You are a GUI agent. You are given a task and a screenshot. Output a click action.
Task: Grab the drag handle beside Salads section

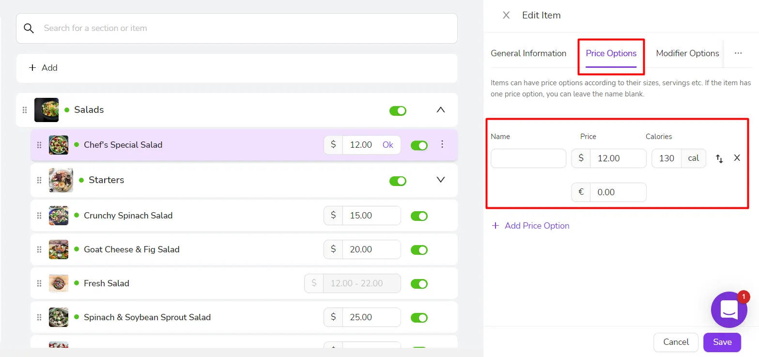point(25,110)
